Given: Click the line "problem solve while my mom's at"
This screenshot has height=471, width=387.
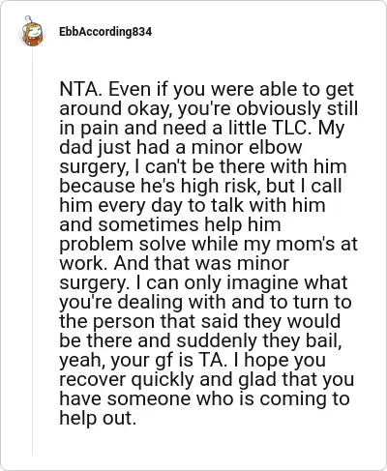Looking at the screenshot, I should [x=209, y=245].
